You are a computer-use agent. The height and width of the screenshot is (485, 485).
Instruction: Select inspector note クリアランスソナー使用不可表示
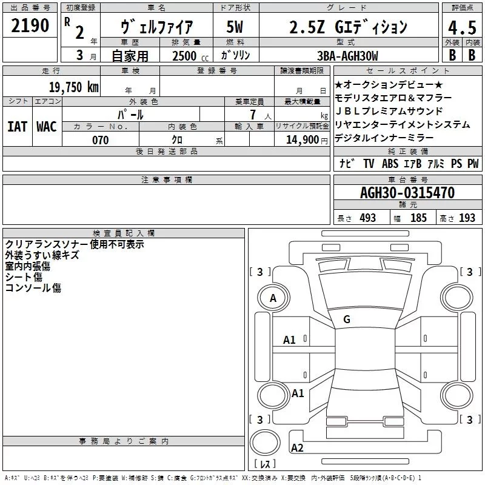point(75,244)
